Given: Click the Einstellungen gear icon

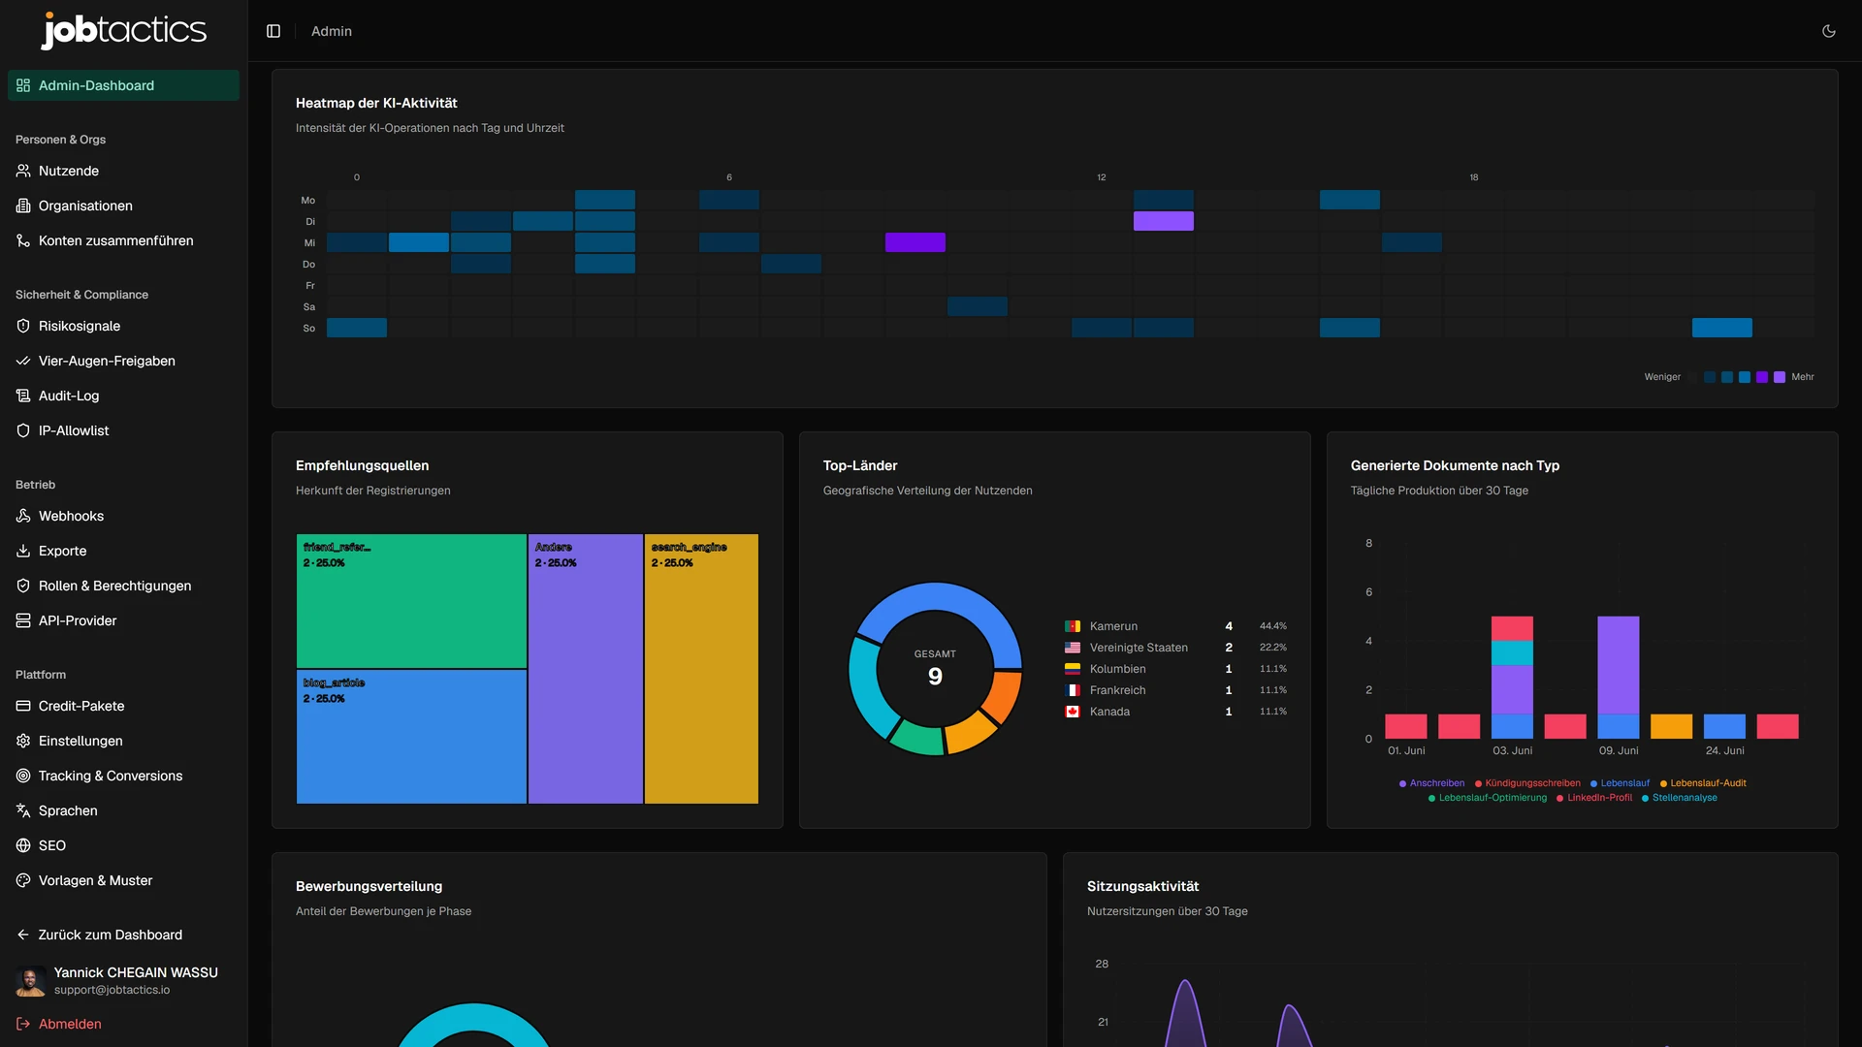Looking at the screenshot, I should pyautogui.click(x=23, y=741).
